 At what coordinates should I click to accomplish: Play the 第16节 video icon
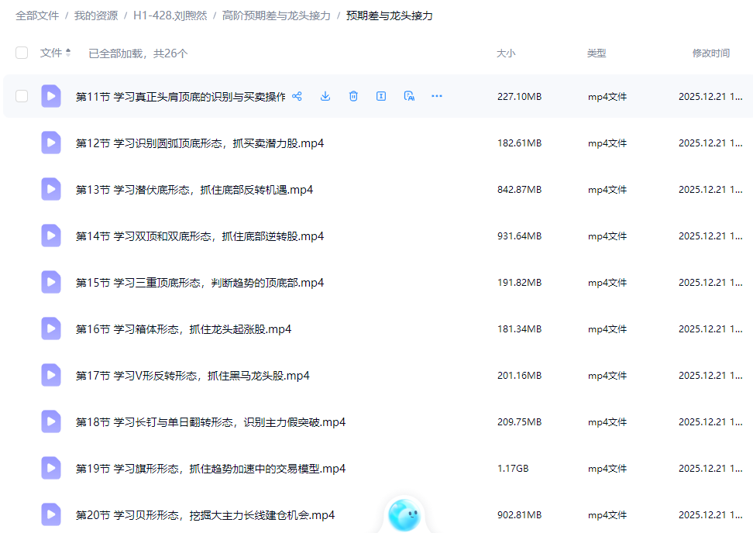coord(51,328)
